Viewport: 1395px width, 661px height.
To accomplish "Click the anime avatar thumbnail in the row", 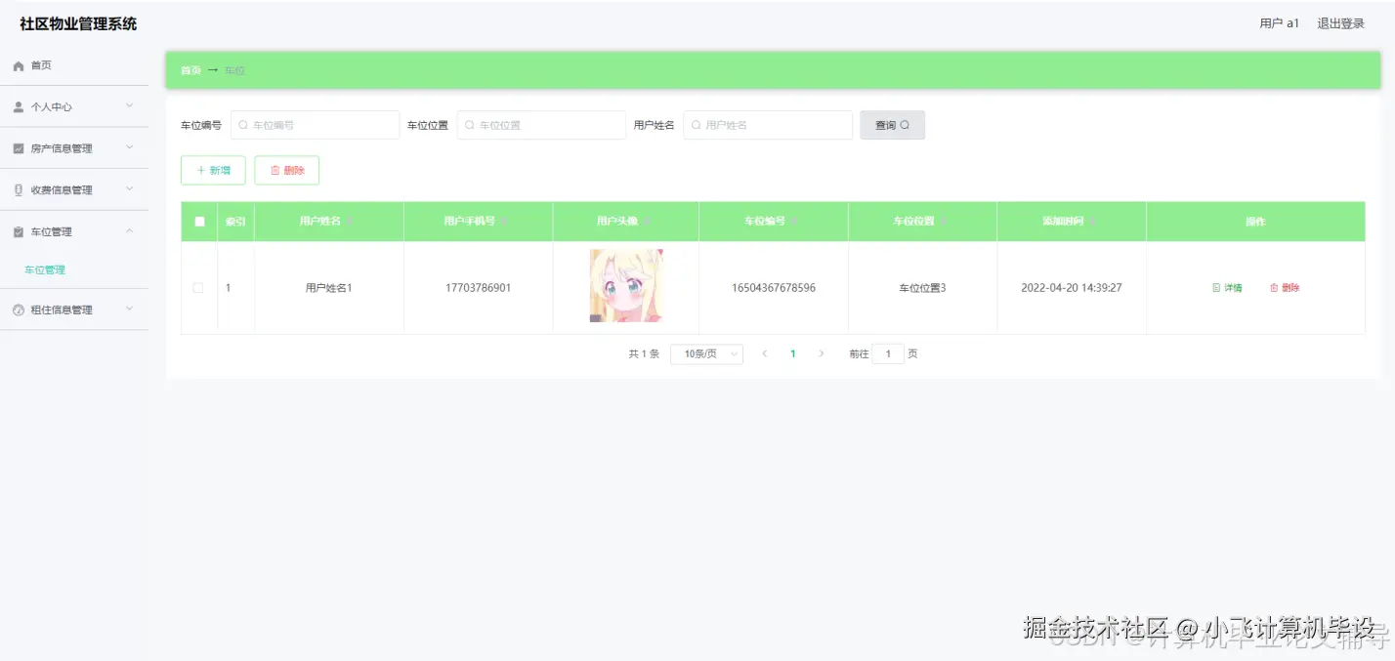I will (x=626, y=286).
